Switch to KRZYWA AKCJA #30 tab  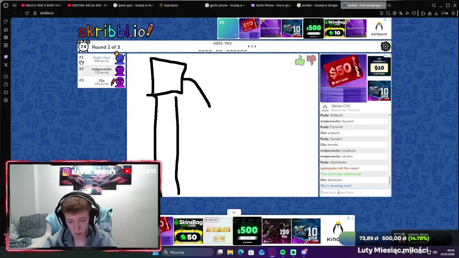tap(87, 5)
